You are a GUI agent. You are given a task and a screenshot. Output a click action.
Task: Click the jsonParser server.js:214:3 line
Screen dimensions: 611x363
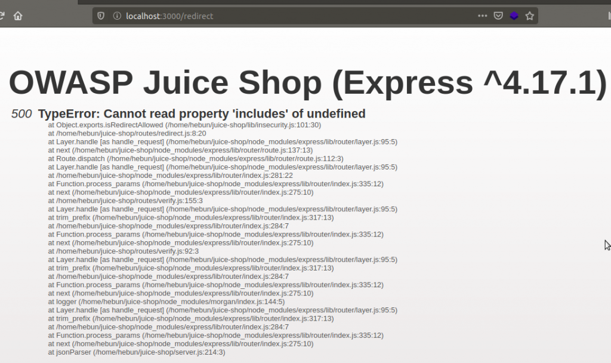pos(137,352)
